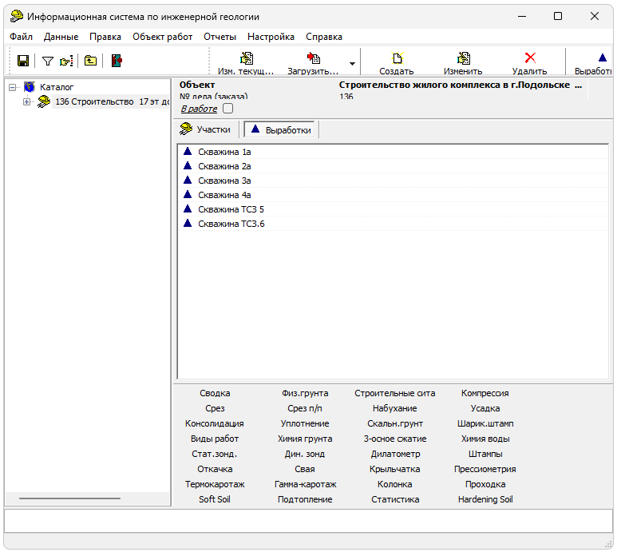Image resolution: width=617 pixels, height=552 pixels.
Task: Toggle the В работе checkbox
Action: coord(227,109)
